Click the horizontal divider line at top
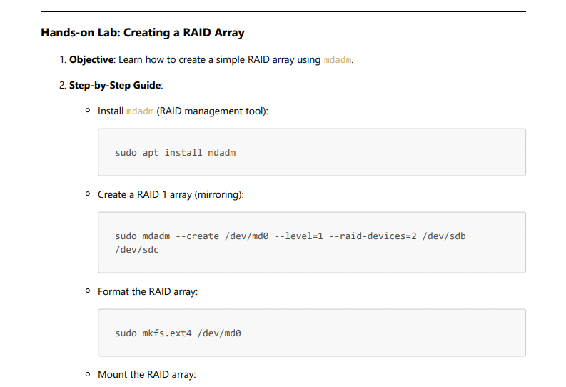Image resolution: width=566 pixels, height=387 pixels. 283,11
